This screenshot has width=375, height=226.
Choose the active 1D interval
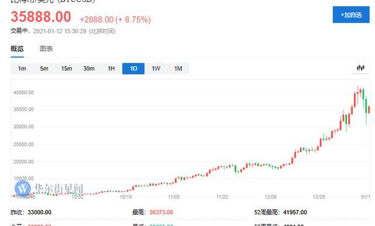(134, 69)
